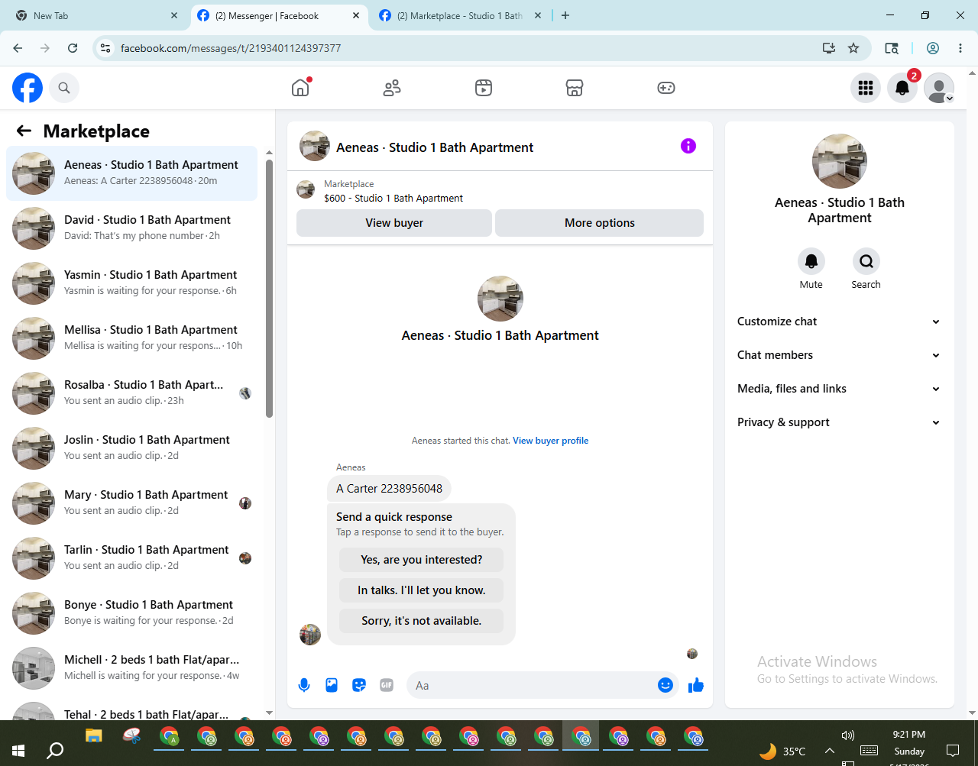Open David's Studio 1 Bath conversation
This screenshot has height=766, width=978.
point(132,228)
